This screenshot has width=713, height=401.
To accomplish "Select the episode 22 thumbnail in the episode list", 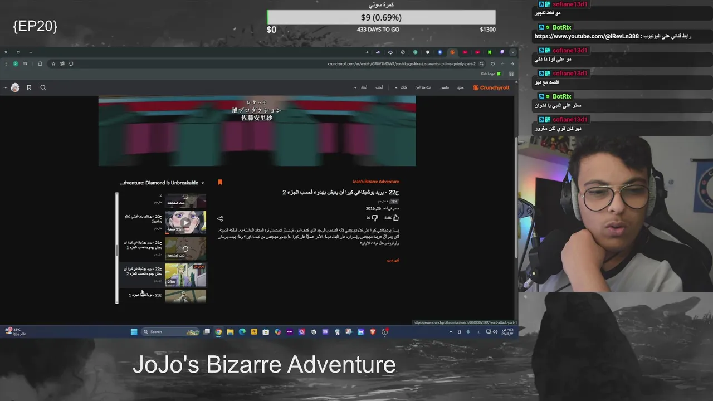I will tap(185, 275).
